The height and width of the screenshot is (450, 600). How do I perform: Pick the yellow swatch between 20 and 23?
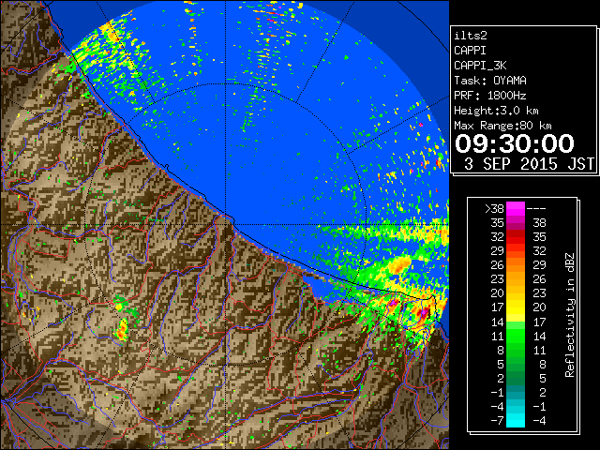tap(516, 293)
